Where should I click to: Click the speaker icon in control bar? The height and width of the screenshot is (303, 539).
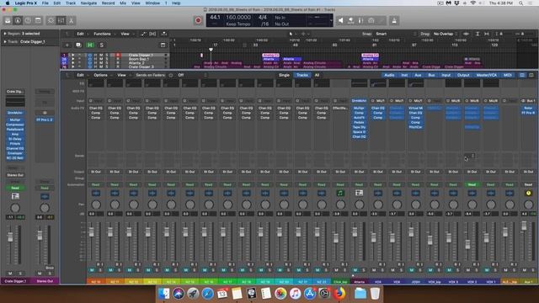point(340,20)
